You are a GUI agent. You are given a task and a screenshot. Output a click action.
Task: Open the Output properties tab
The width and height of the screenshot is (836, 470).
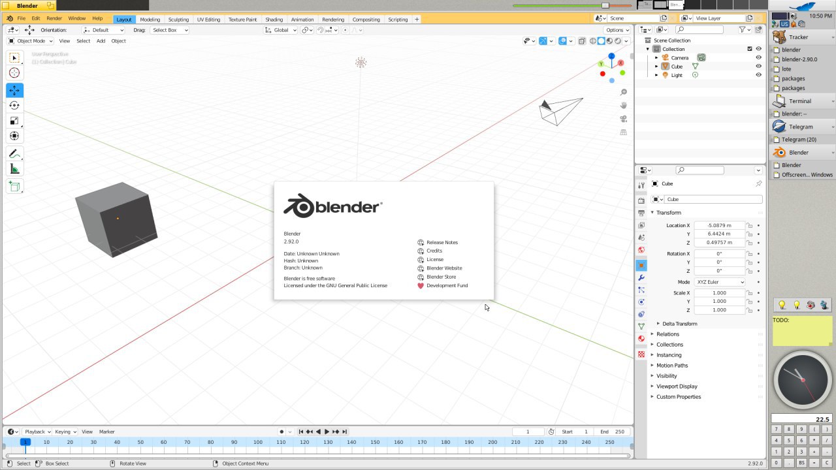point(641,213)
